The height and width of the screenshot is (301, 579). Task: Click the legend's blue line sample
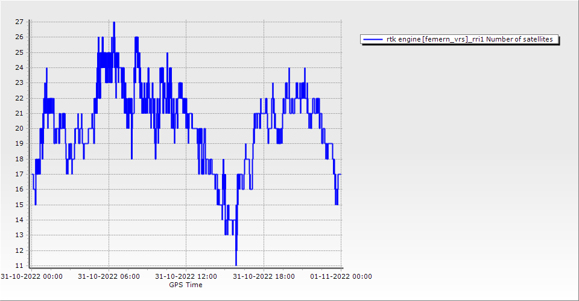point(373,40)
